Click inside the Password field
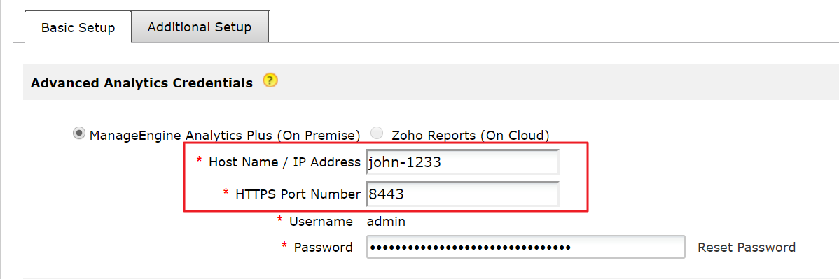Viewport: 839px width, 279px height. [x=525, y=248]
